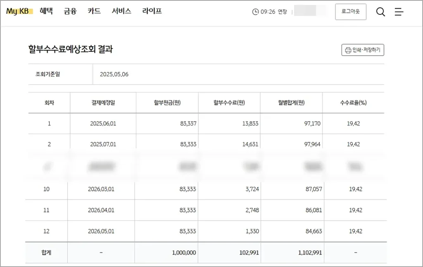
Task: Select principal amount 83,337
Action: 188,124
